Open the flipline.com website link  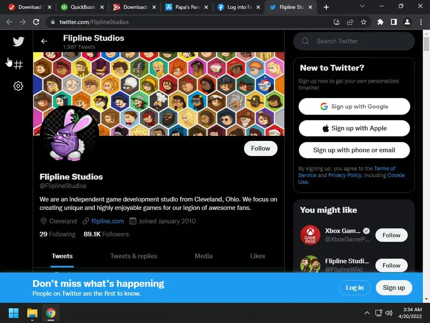point(107,221)
